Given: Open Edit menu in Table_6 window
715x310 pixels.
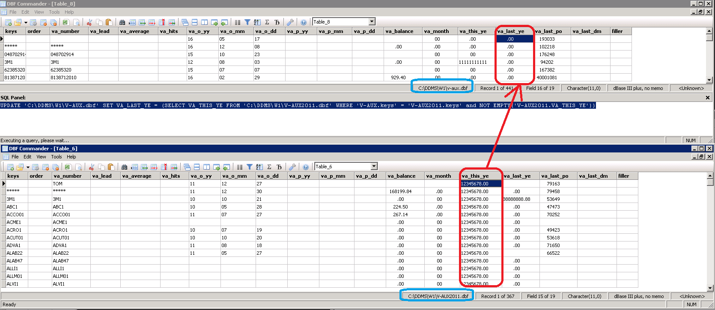Looking at the screenshot, I should (x=27, y=157).
